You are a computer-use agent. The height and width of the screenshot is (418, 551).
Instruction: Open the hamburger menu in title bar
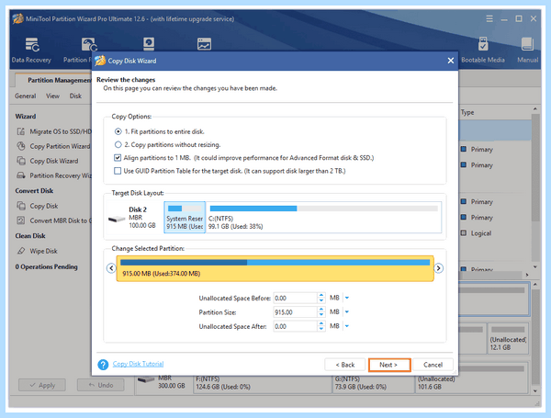pyautogui.click(x=489, y=18)
